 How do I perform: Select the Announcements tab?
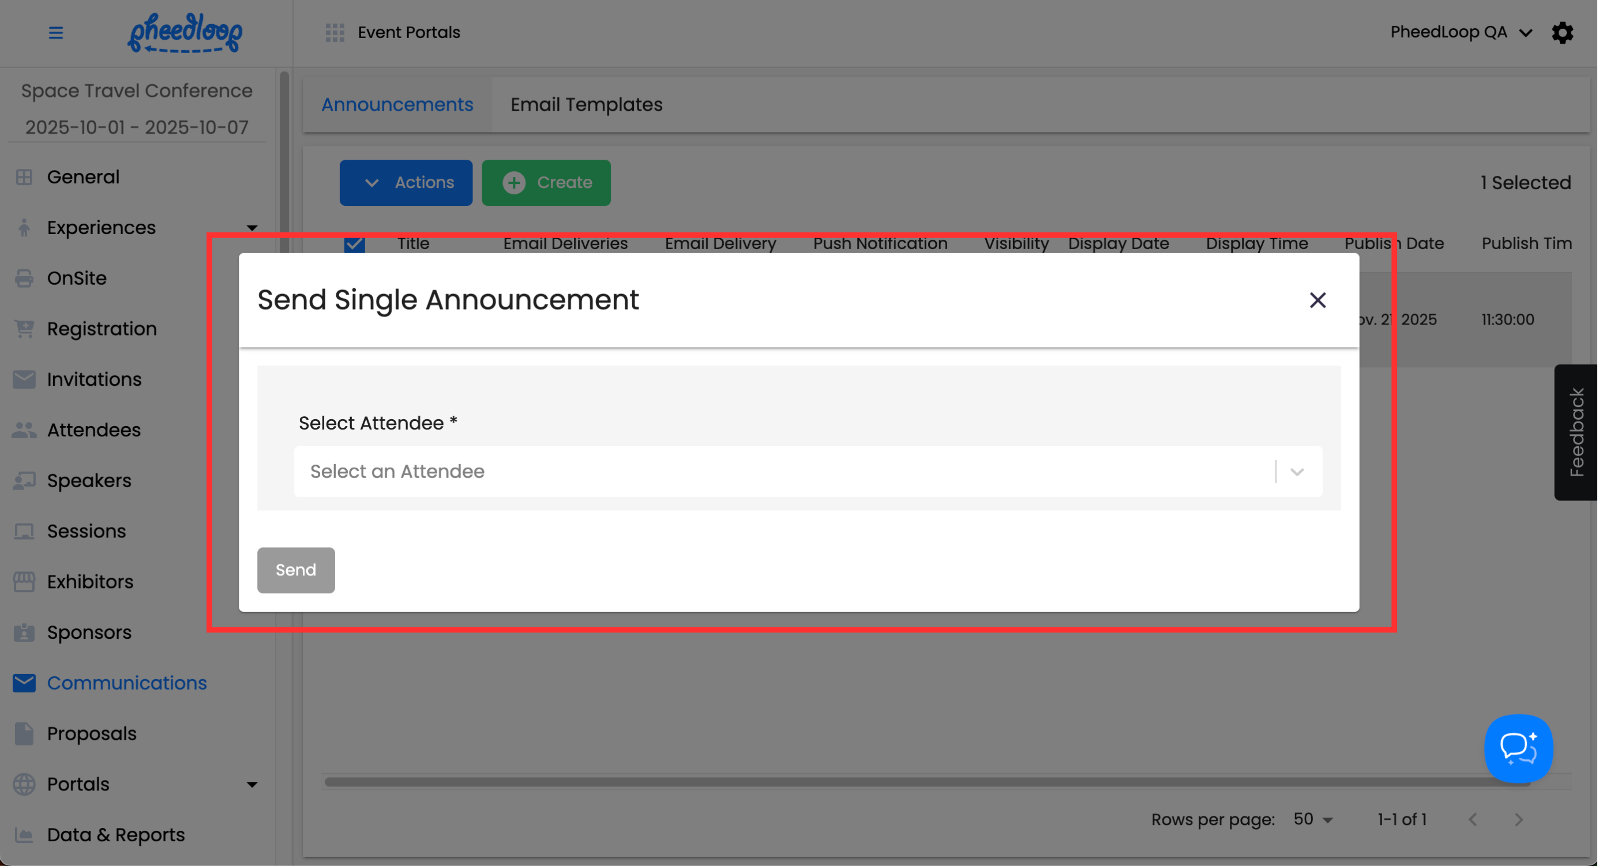(x=397, y=104)
